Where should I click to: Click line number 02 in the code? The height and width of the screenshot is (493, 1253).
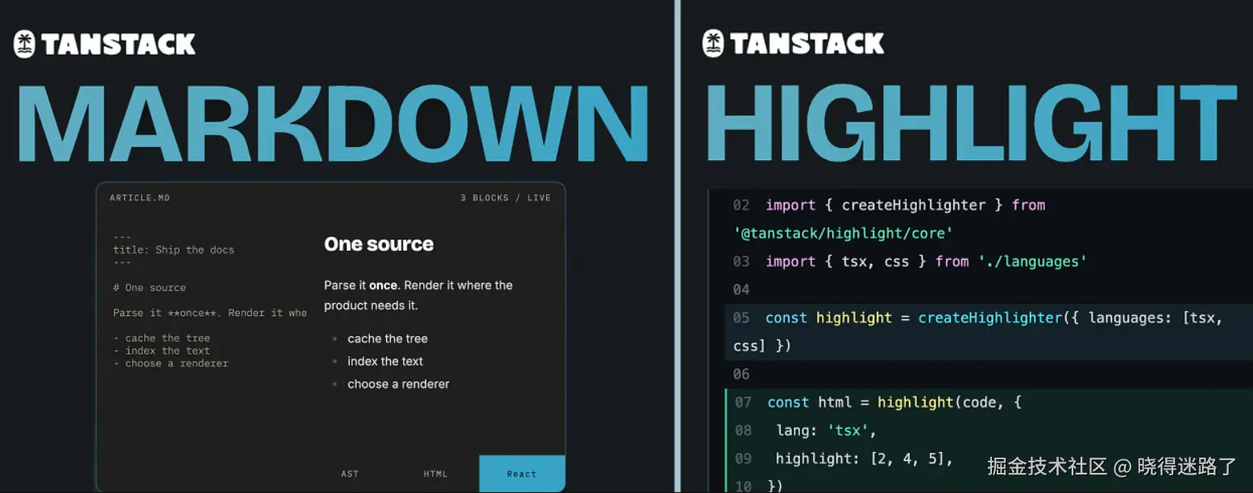741,205
